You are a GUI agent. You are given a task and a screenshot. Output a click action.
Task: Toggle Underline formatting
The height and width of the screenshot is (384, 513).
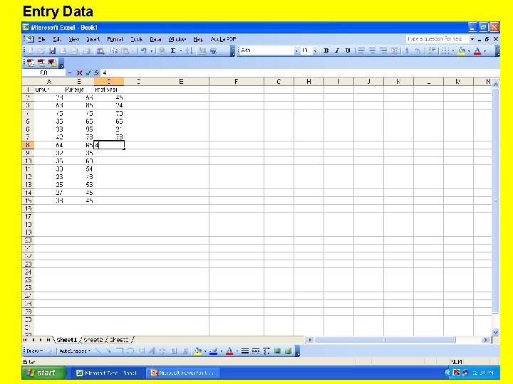point(348,51)
